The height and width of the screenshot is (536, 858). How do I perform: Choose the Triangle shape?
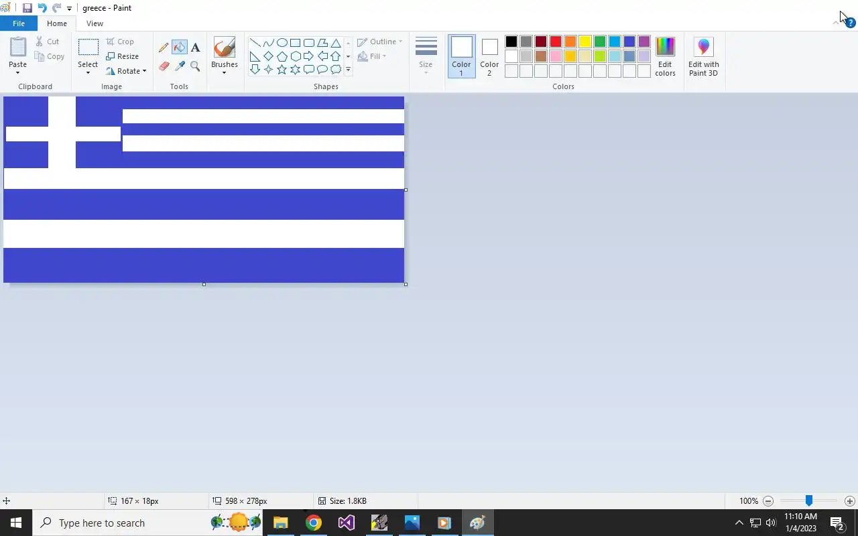(336, 43)
